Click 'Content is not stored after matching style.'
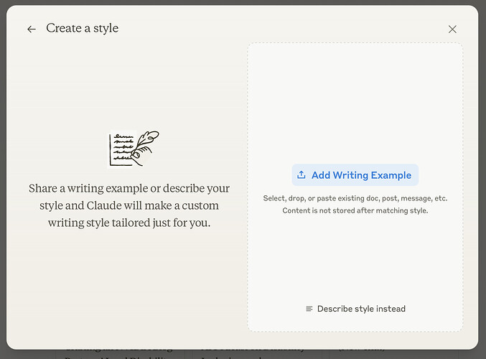486x359 pixels. [x=355, y=210]
